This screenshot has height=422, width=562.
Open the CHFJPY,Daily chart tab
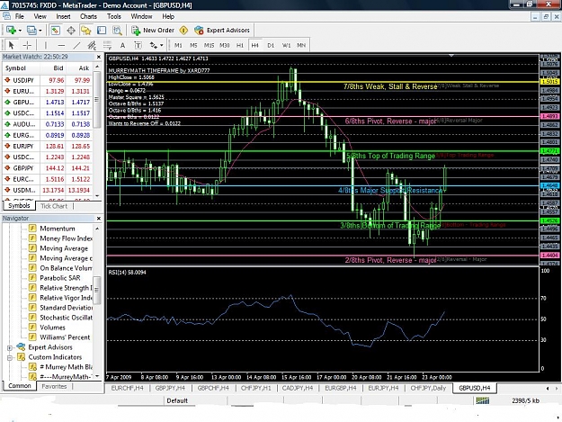point(428,388)
